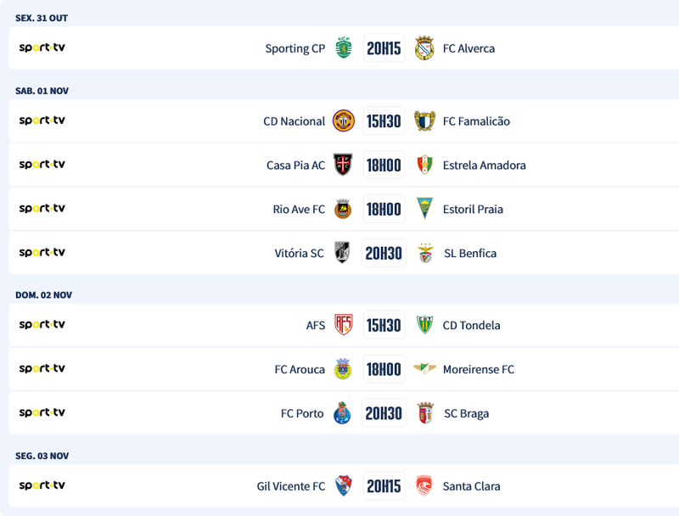
Task: Click the Moreirense FC crest
Action: 424,369
